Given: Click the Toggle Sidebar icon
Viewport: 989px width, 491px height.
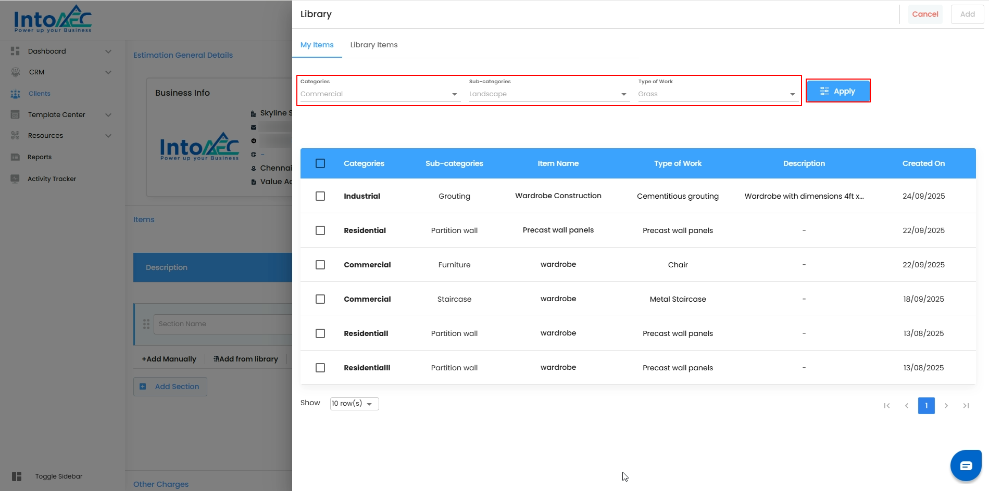Looking at the screenshot, I should (x=17, y=476).
